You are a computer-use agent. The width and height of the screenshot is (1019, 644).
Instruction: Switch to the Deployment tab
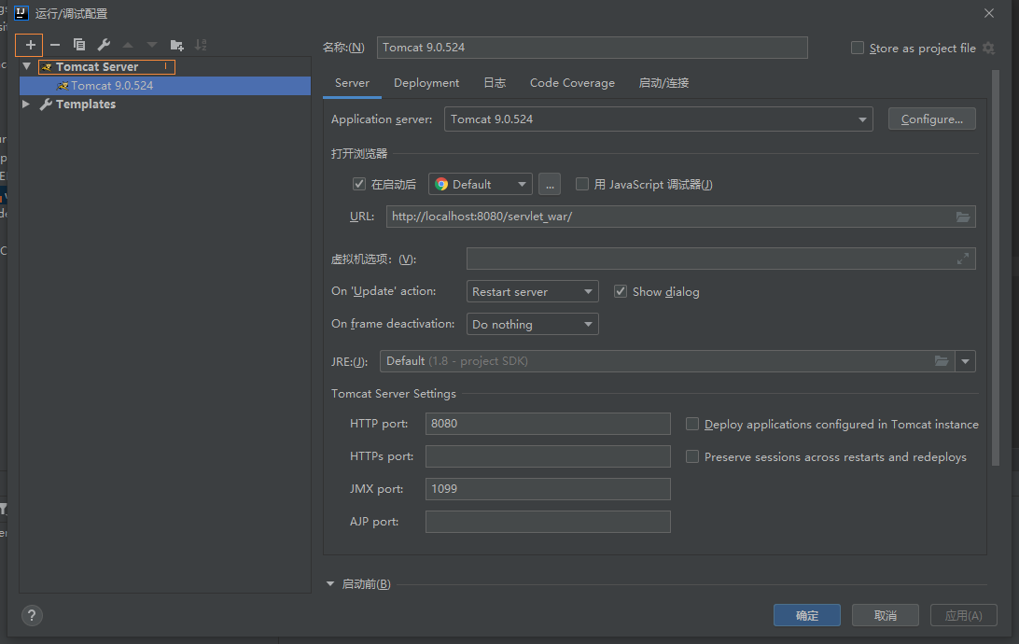coord(426,82)
